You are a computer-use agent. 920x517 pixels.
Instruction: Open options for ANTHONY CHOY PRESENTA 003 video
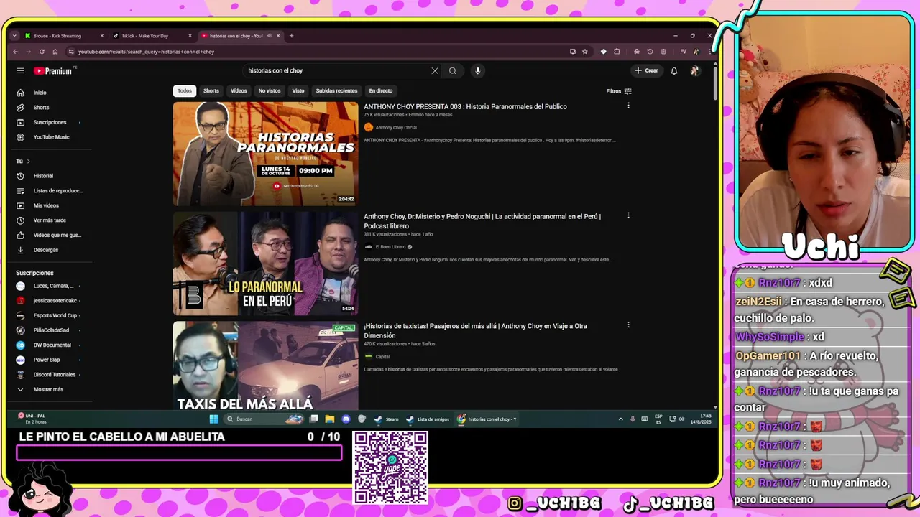pyautogui.click(x=628, y=106)
